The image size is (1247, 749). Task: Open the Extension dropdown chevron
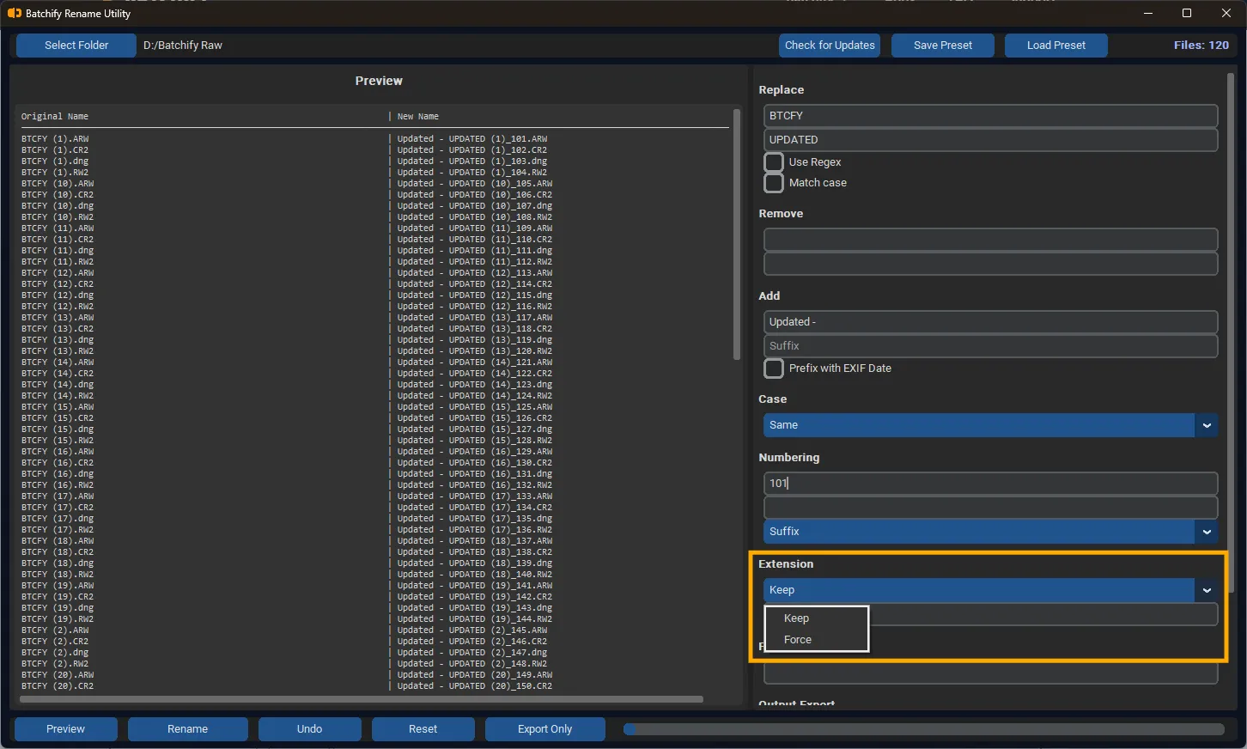[1206, 590]
